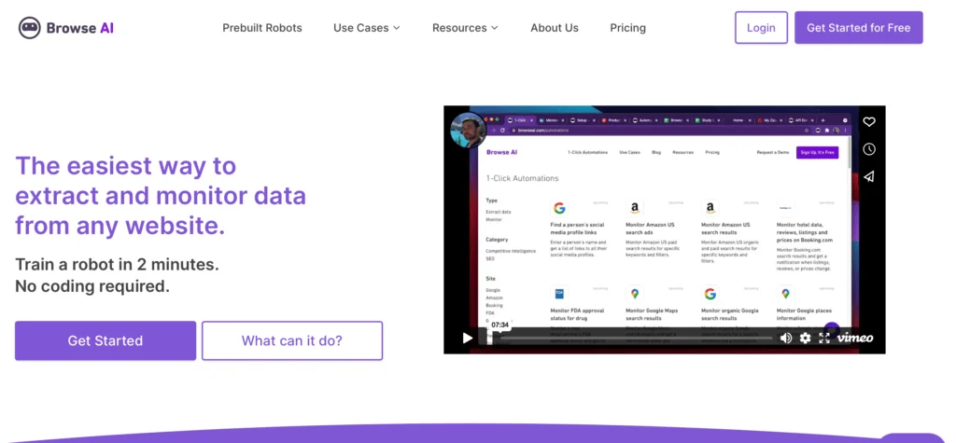Add video to Watch Later clock icon
Screen dimensions: 956x443
click(869, 149)
